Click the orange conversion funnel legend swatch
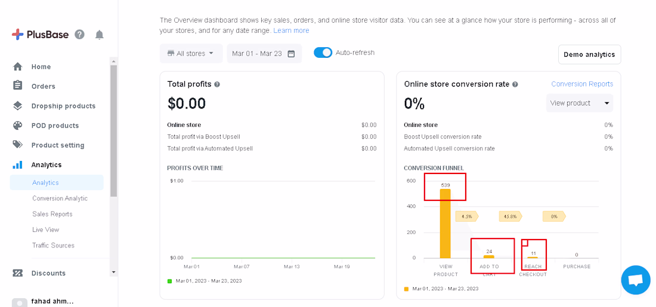This screenshot has height=307, width=656. pyautogui.click(x=406, y=289)
